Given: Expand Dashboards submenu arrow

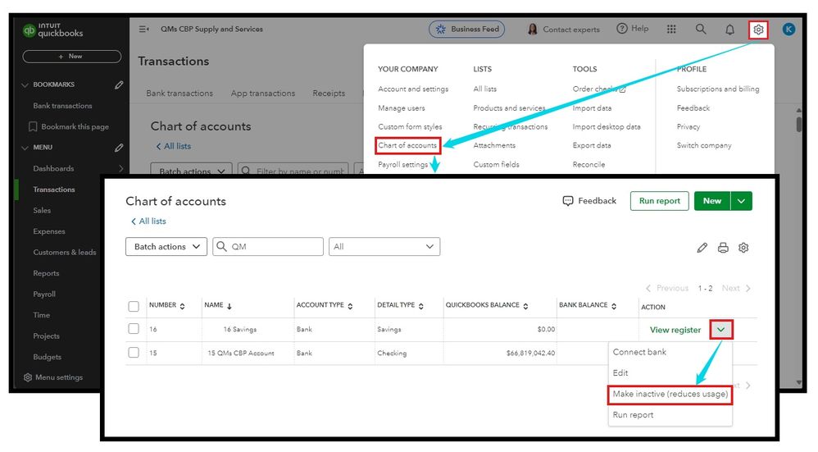Looking at the screenshot, I should [x=121, y=168].
